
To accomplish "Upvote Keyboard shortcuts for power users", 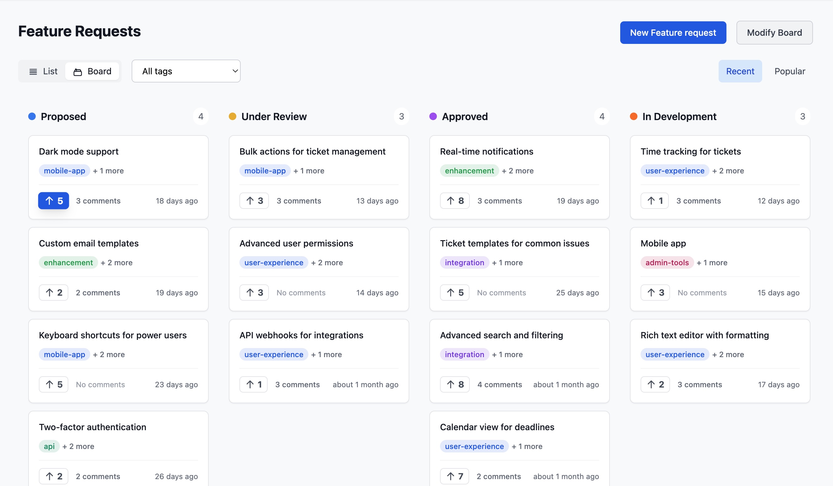I will click(54, 384).
